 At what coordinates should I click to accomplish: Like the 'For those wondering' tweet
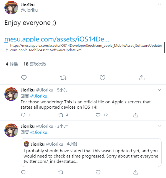(98, 115)
